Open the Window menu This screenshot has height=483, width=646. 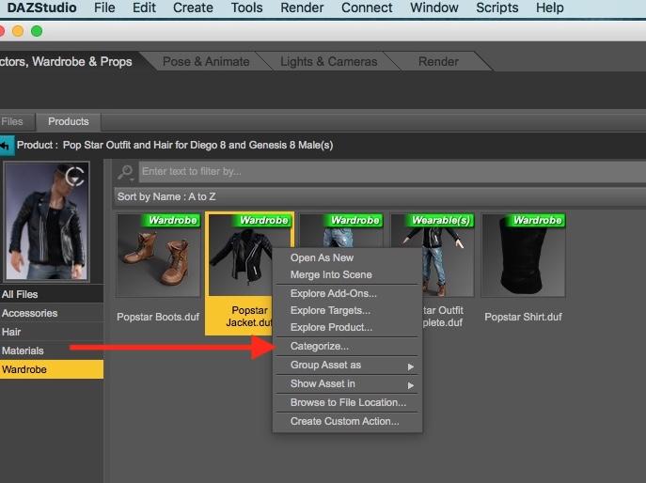coord(433,8)
